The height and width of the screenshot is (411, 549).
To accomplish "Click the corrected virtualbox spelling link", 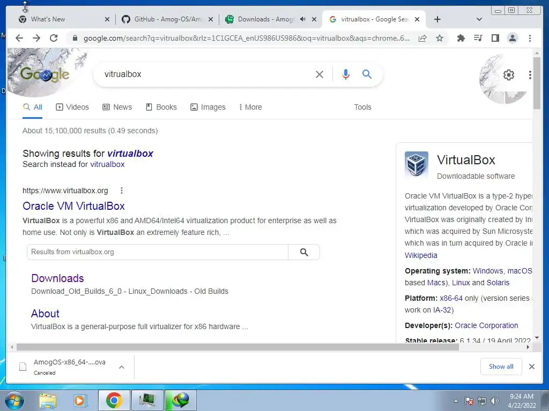I will pos(130,154).
